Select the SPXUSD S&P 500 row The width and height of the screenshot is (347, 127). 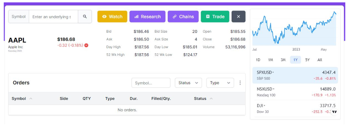point(295,75)
